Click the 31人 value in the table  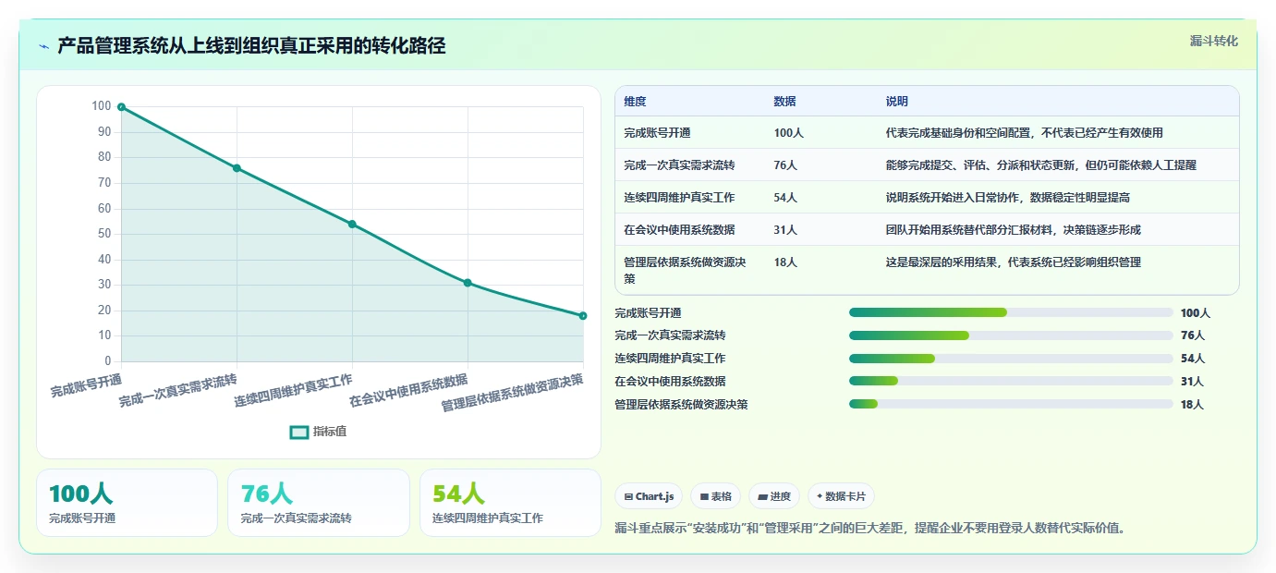[785, 230]
